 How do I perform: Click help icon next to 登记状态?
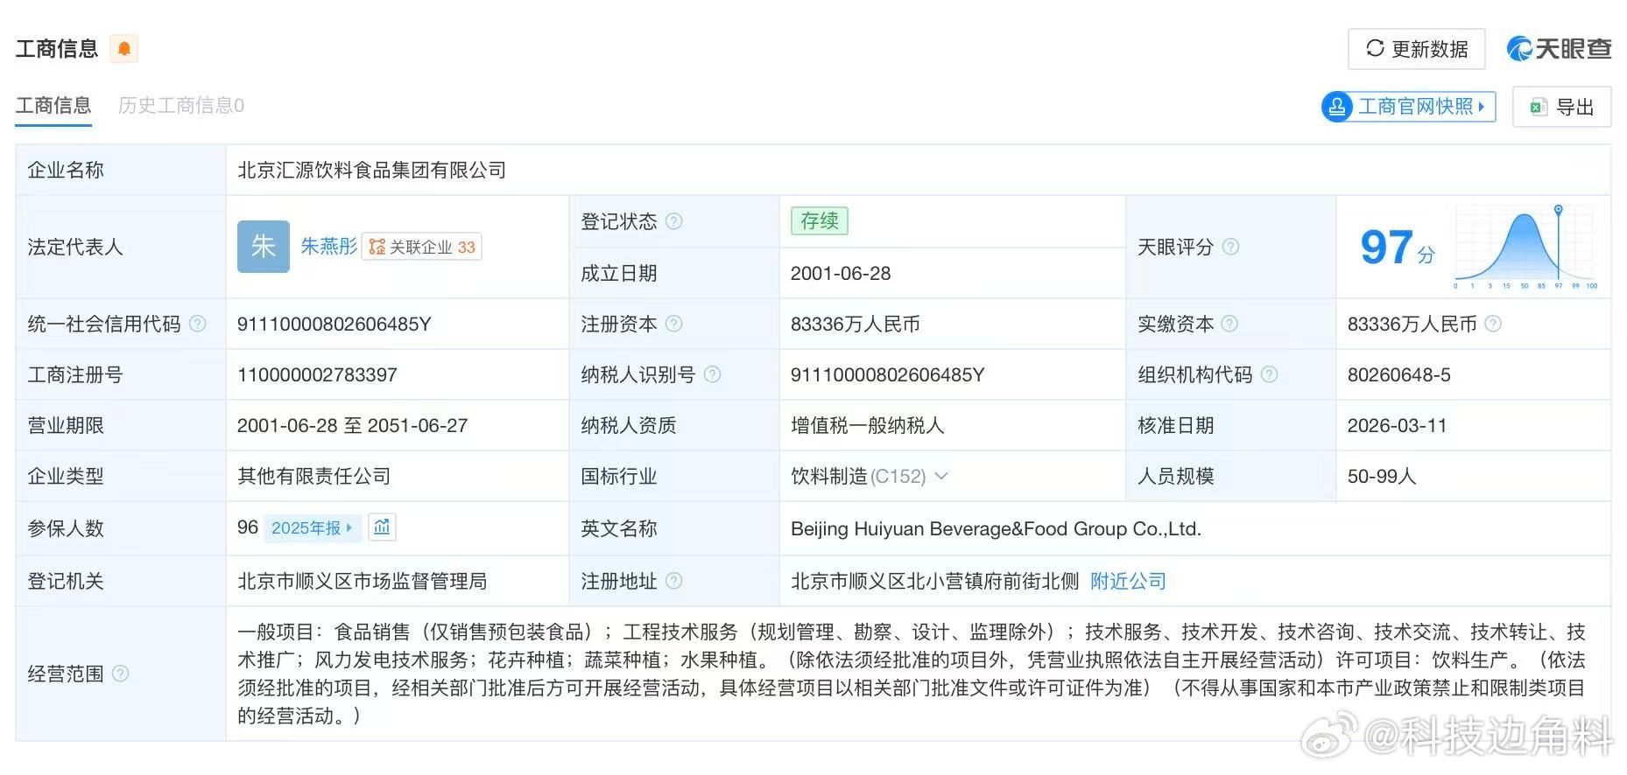673,221
